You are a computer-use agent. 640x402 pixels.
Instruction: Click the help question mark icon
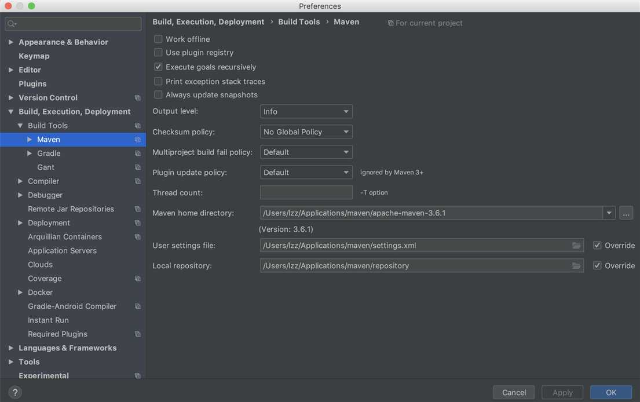point(15,392)
